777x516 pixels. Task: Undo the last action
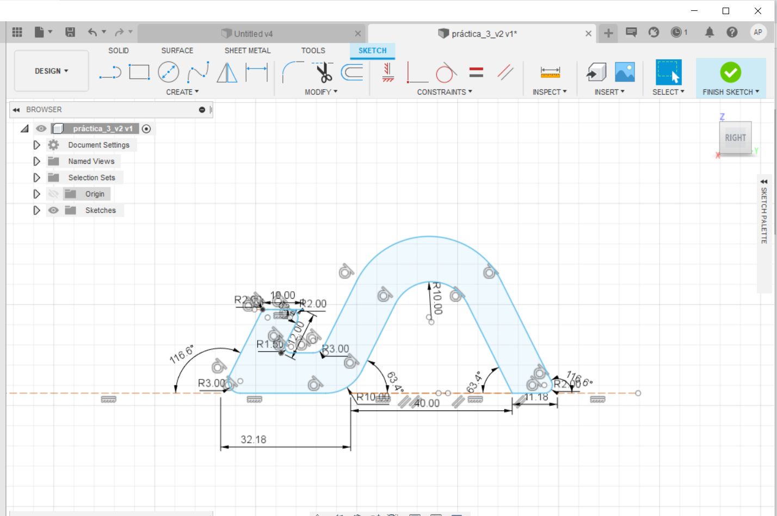tap(92, 32)
